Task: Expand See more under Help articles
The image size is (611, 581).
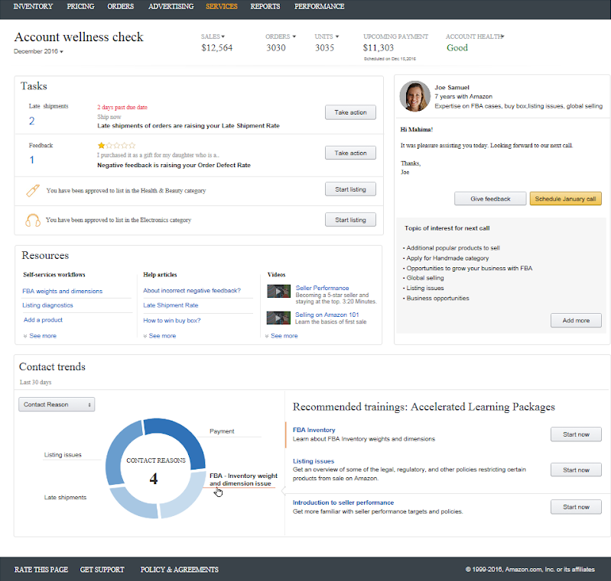Action: (159, 336)
